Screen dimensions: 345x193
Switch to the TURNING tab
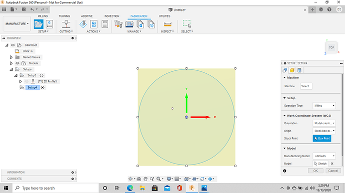pos(64,16)
